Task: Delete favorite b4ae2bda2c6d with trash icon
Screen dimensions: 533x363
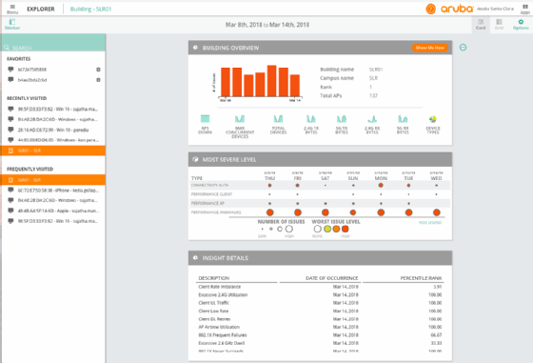Action: point(98,80)
